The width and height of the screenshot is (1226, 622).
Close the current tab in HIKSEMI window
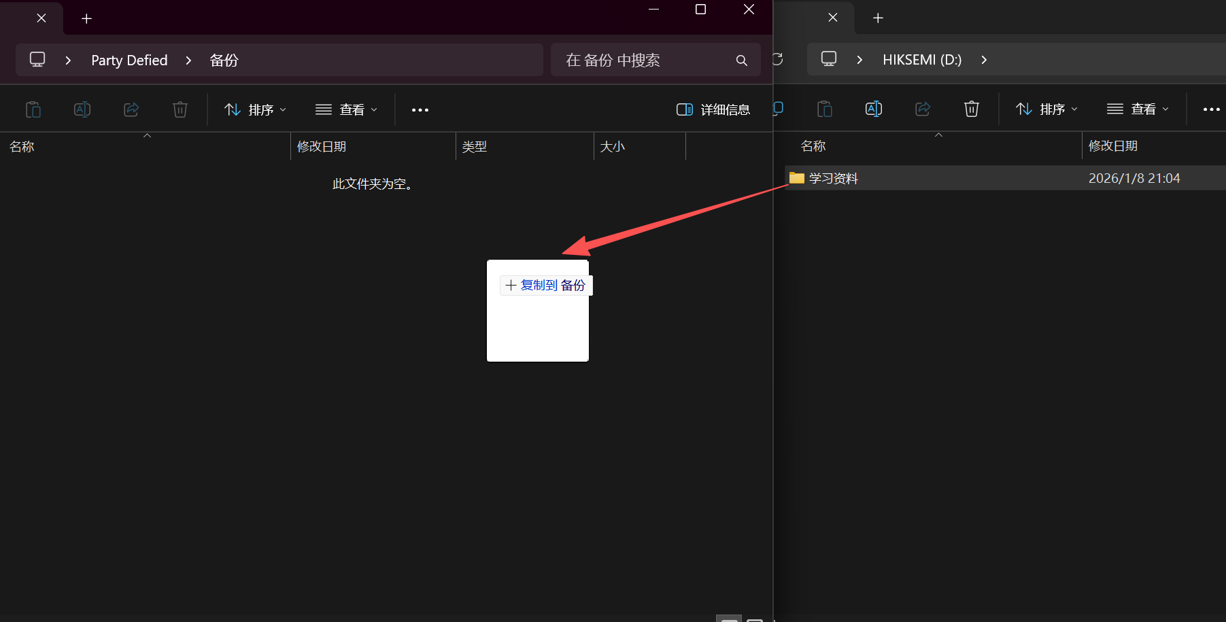click(x=833, y=18)
